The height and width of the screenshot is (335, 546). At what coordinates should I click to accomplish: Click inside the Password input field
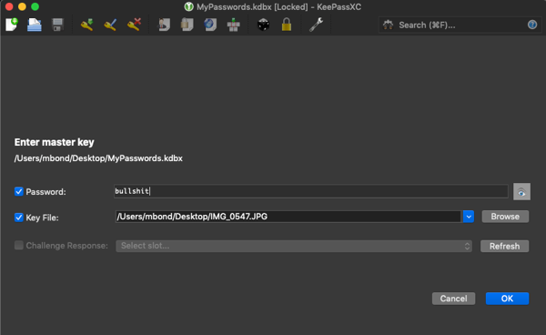pyautogui.click(x=311, y=191)
